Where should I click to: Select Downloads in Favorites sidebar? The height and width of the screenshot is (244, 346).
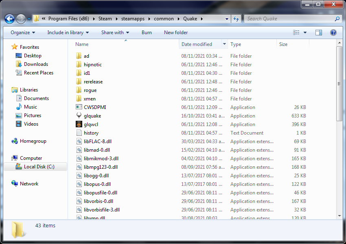36,64
